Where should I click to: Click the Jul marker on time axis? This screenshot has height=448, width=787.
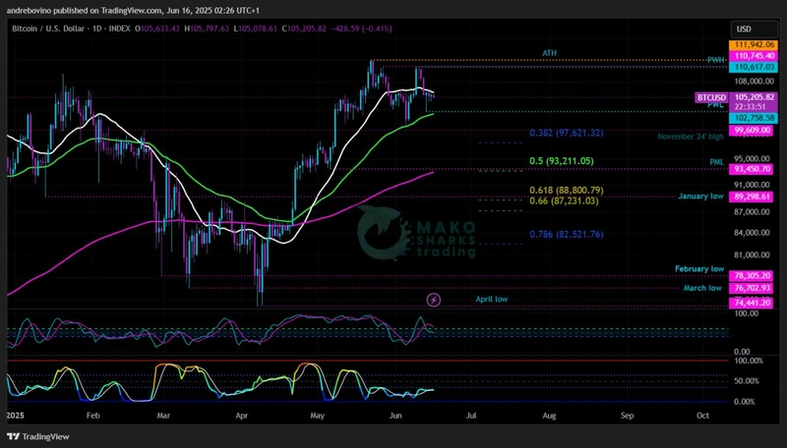click(470, 416)
